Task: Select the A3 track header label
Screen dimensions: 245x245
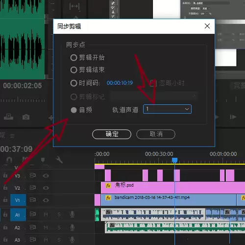Action: 17,240
